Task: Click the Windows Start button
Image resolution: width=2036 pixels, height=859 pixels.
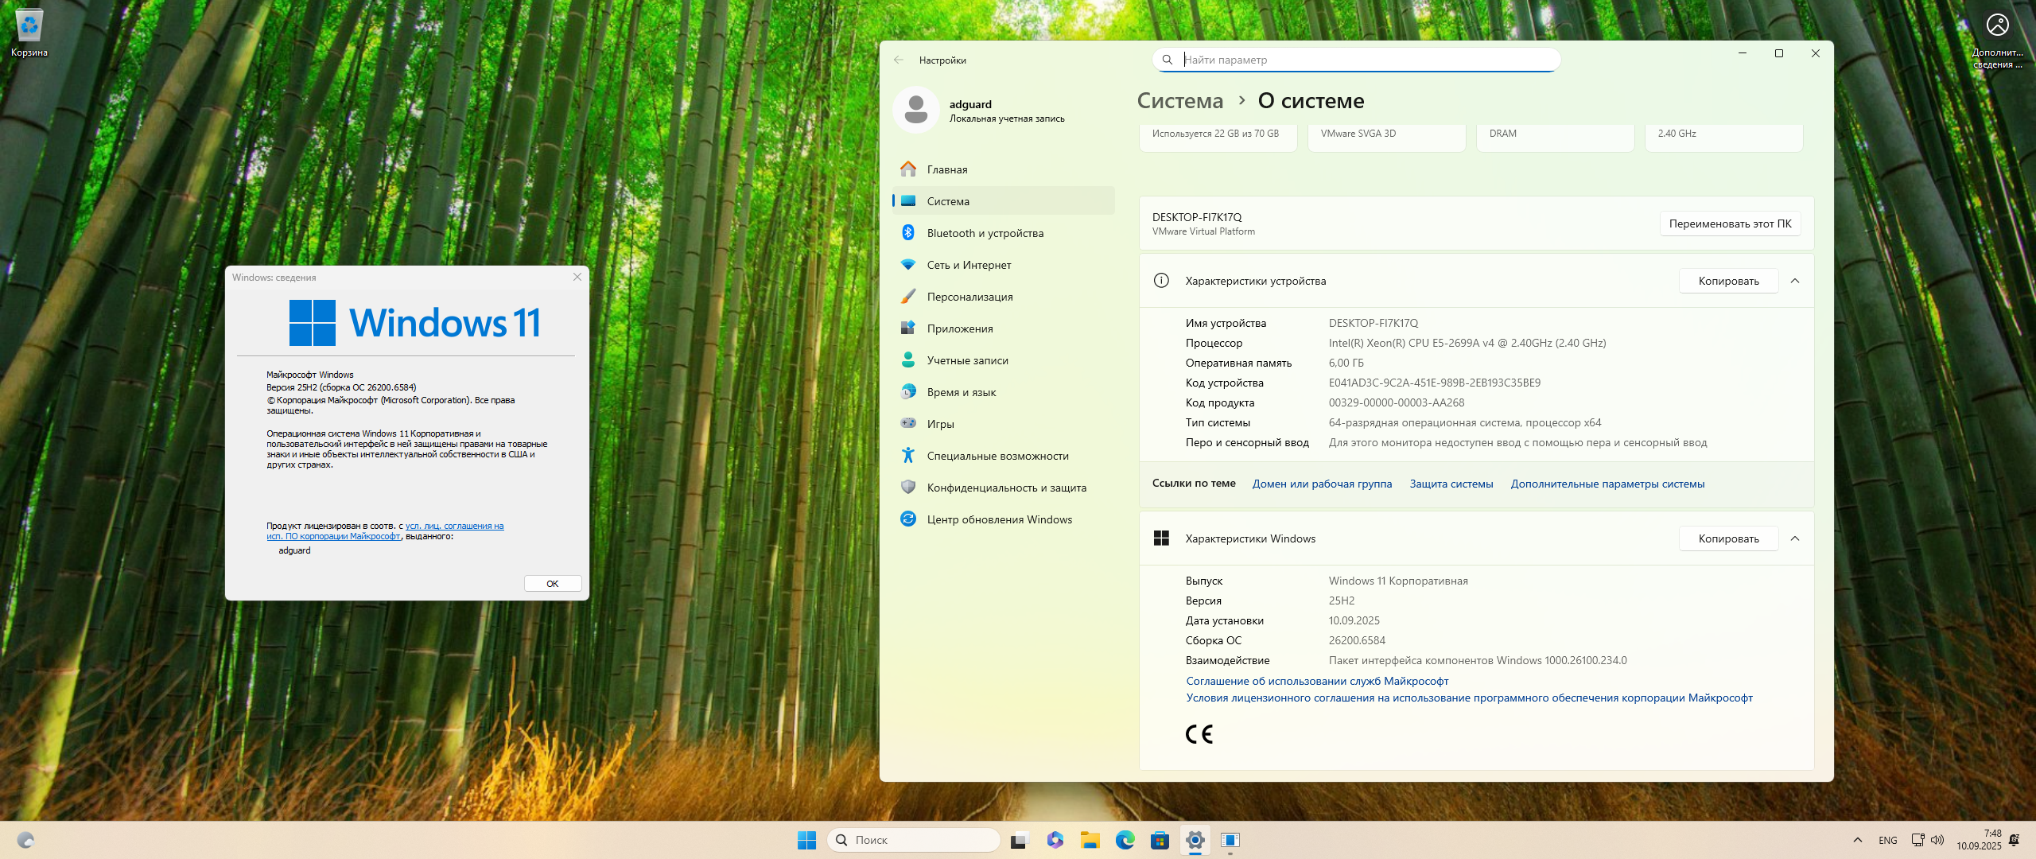Action: (x=806, y=840)
